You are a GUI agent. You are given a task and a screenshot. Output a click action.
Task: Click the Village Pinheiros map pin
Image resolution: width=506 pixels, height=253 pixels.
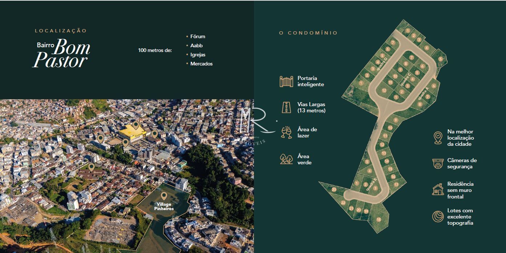(164, 196)
